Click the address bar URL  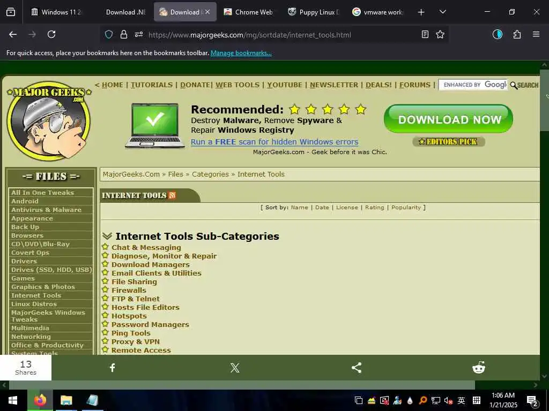tap(249, 35)
